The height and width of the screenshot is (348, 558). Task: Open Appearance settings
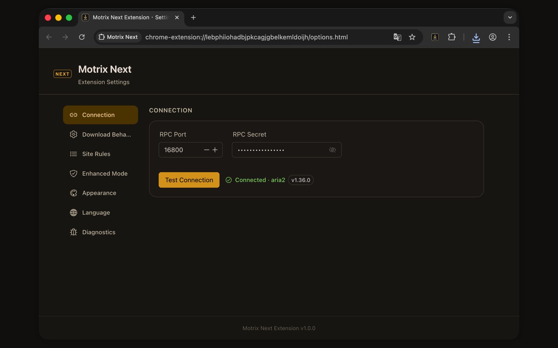coord(100,193)
